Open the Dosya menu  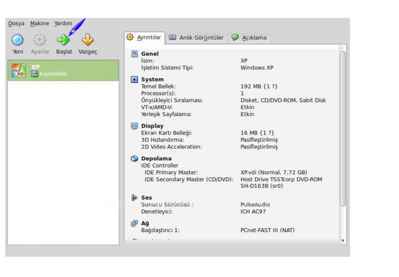pos(16,24)
